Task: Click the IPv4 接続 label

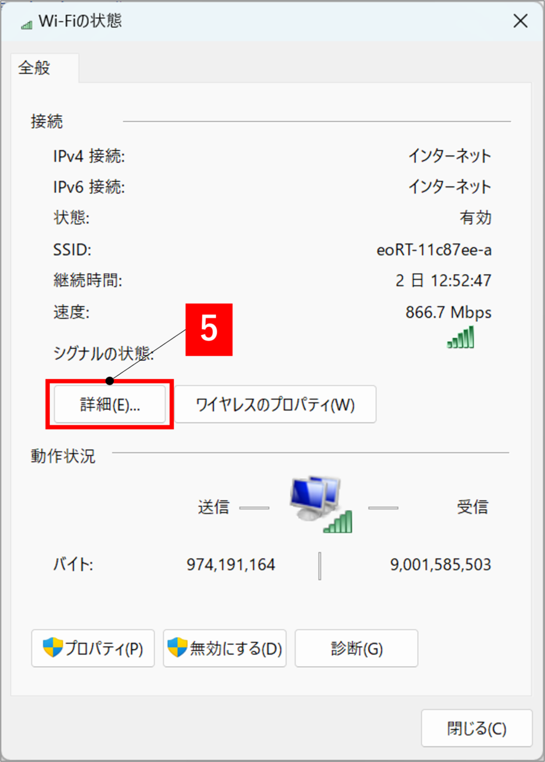Action: [89, 156]
